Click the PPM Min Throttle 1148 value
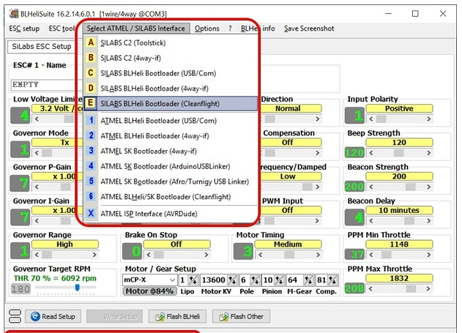The width and height of the screenshot is (462, 333). 399,244
